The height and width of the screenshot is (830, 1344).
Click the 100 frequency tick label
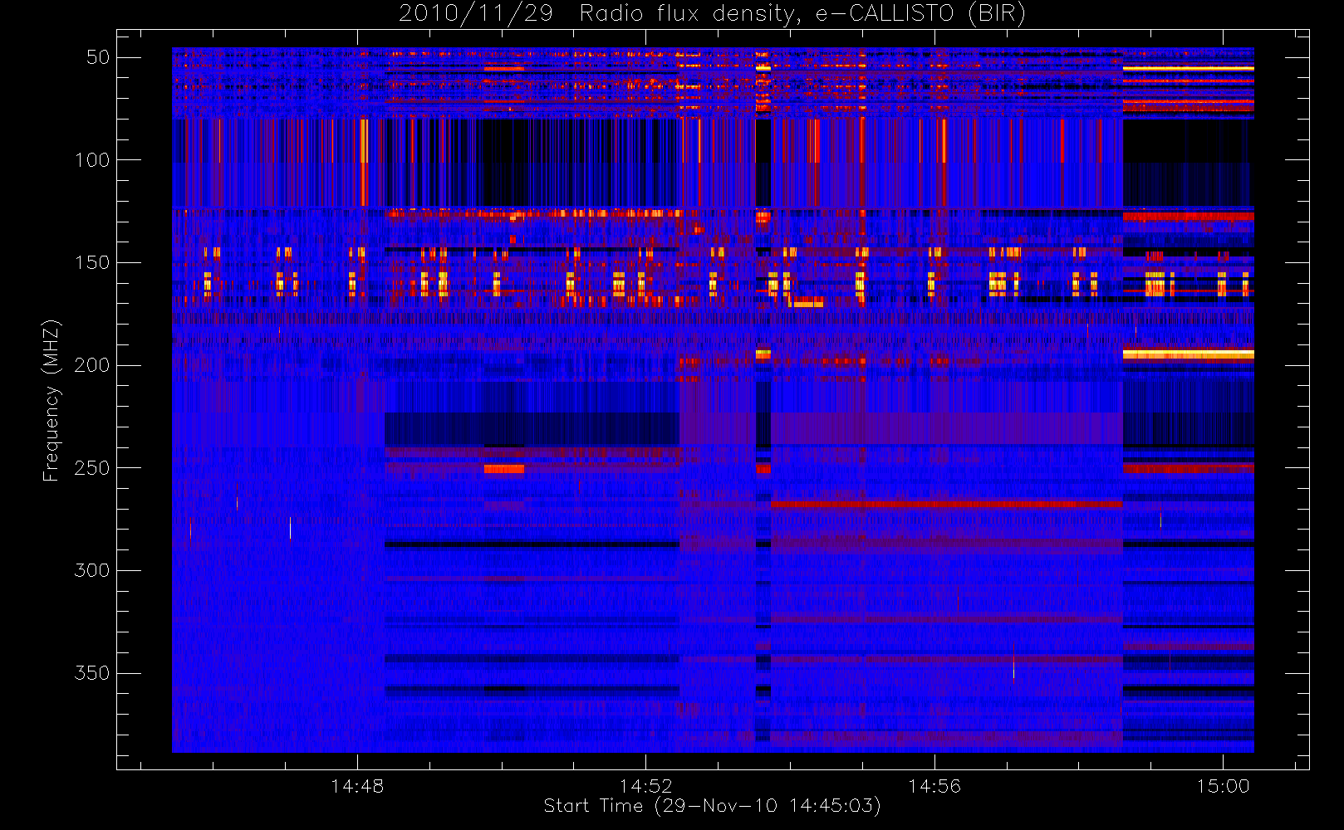[92, 160]
